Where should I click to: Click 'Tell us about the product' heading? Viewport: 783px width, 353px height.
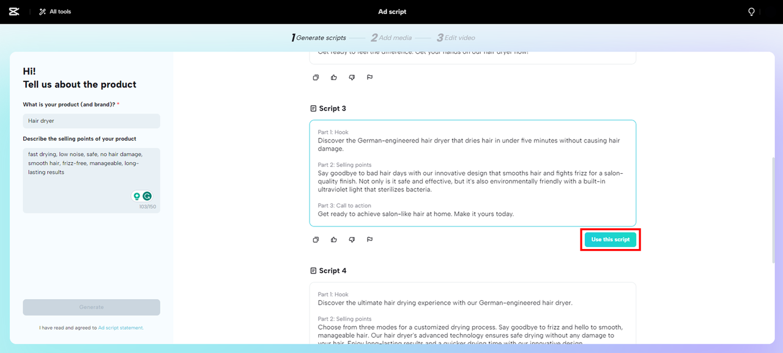coord(80,84)
